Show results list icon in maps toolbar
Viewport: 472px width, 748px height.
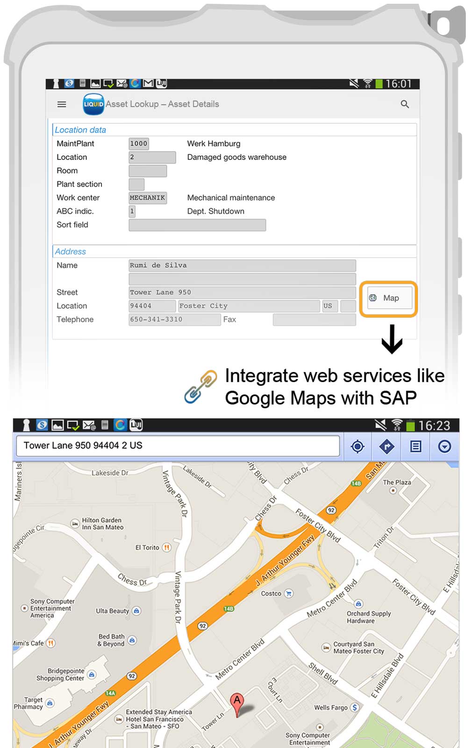click(415, 447)
